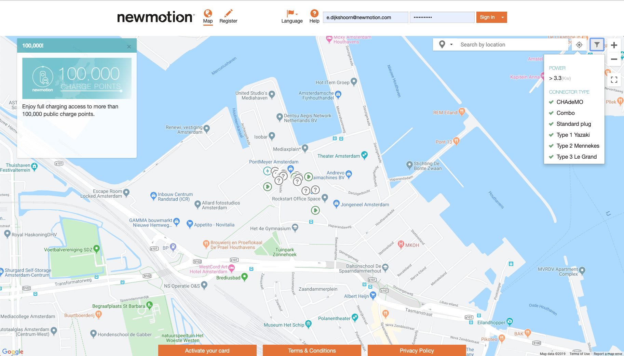Click Report a map error link

[x=608, y=354]
